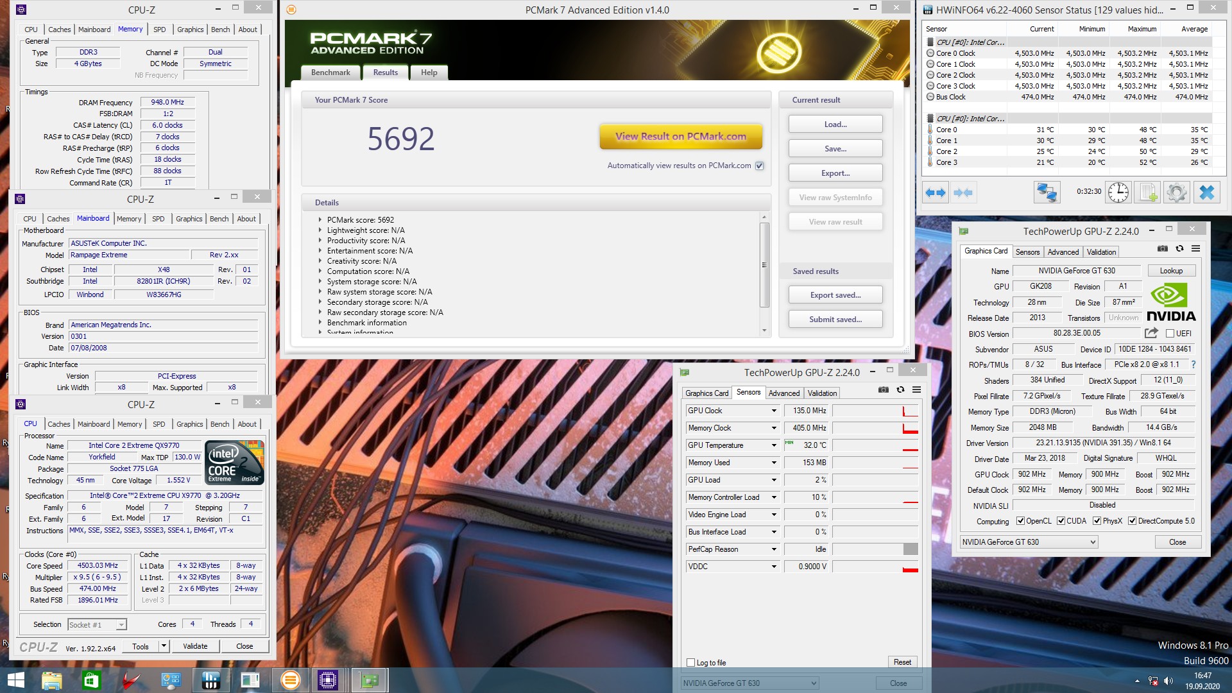Click the Load... button in PCMark 7
Image resolution: width=1232 pixels, height=693 pixels.
point(835,124)
